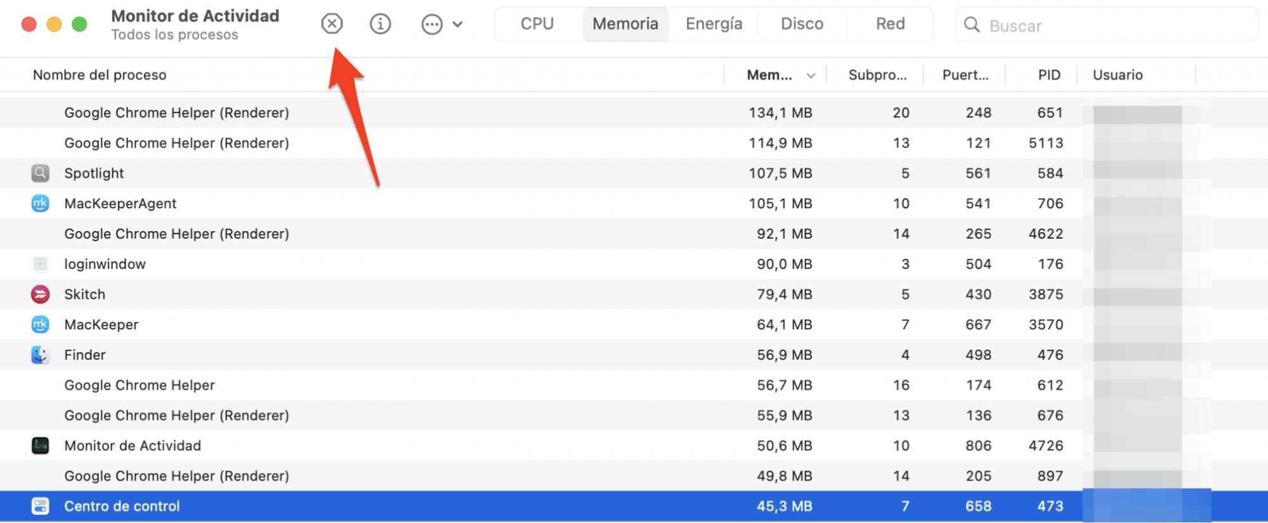Click the Buscar search field
Screen dimensions: 1268x523
coord(1116,25)
